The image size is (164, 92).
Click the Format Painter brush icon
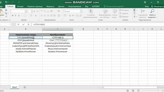[6, 16]
